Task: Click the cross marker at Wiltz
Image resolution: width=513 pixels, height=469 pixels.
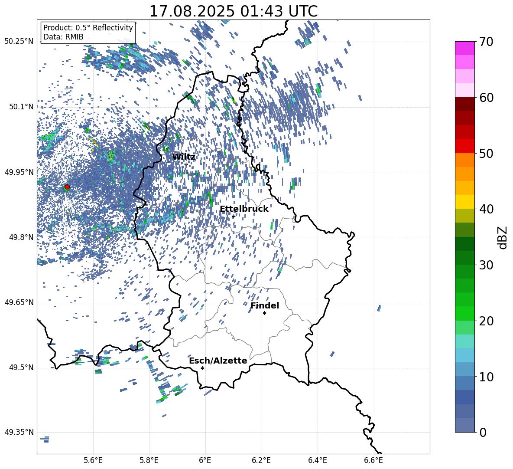Action: [186, 164]
